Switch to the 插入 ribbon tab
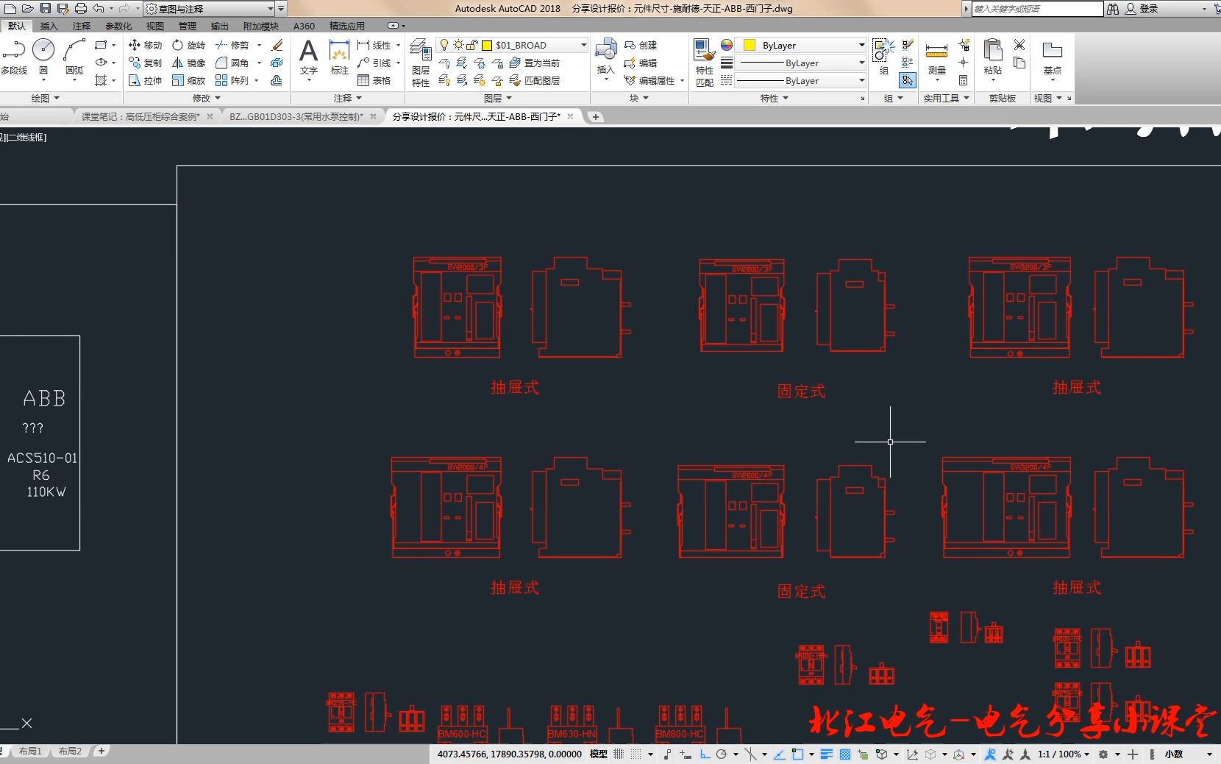Image resolution: width=1221 pixels, height=764 pixels. click(x=48, y=26)
